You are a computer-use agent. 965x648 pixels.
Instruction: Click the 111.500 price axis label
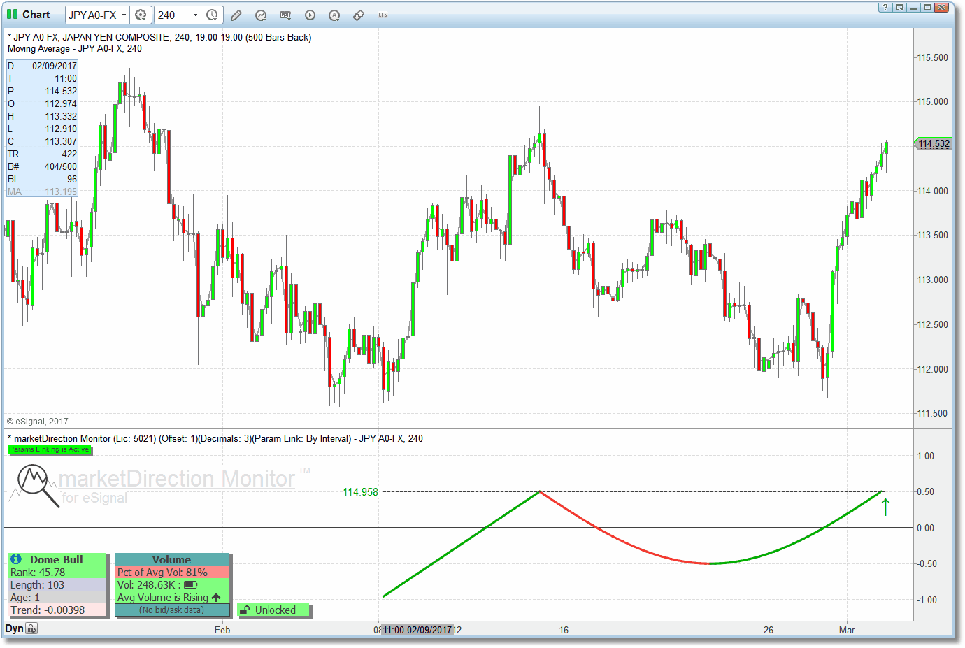[x=933, y=413]
